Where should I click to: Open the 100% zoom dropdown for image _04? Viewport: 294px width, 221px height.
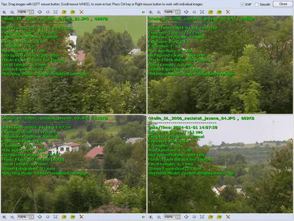coord(178,217)
